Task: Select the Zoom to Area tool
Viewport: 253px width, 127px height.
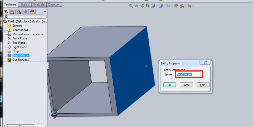Action: coord(136,6)
